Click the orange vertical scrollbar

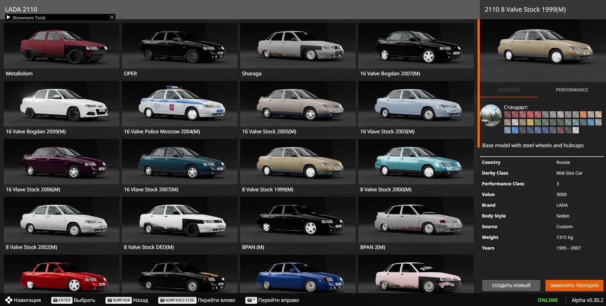[478, 83]
